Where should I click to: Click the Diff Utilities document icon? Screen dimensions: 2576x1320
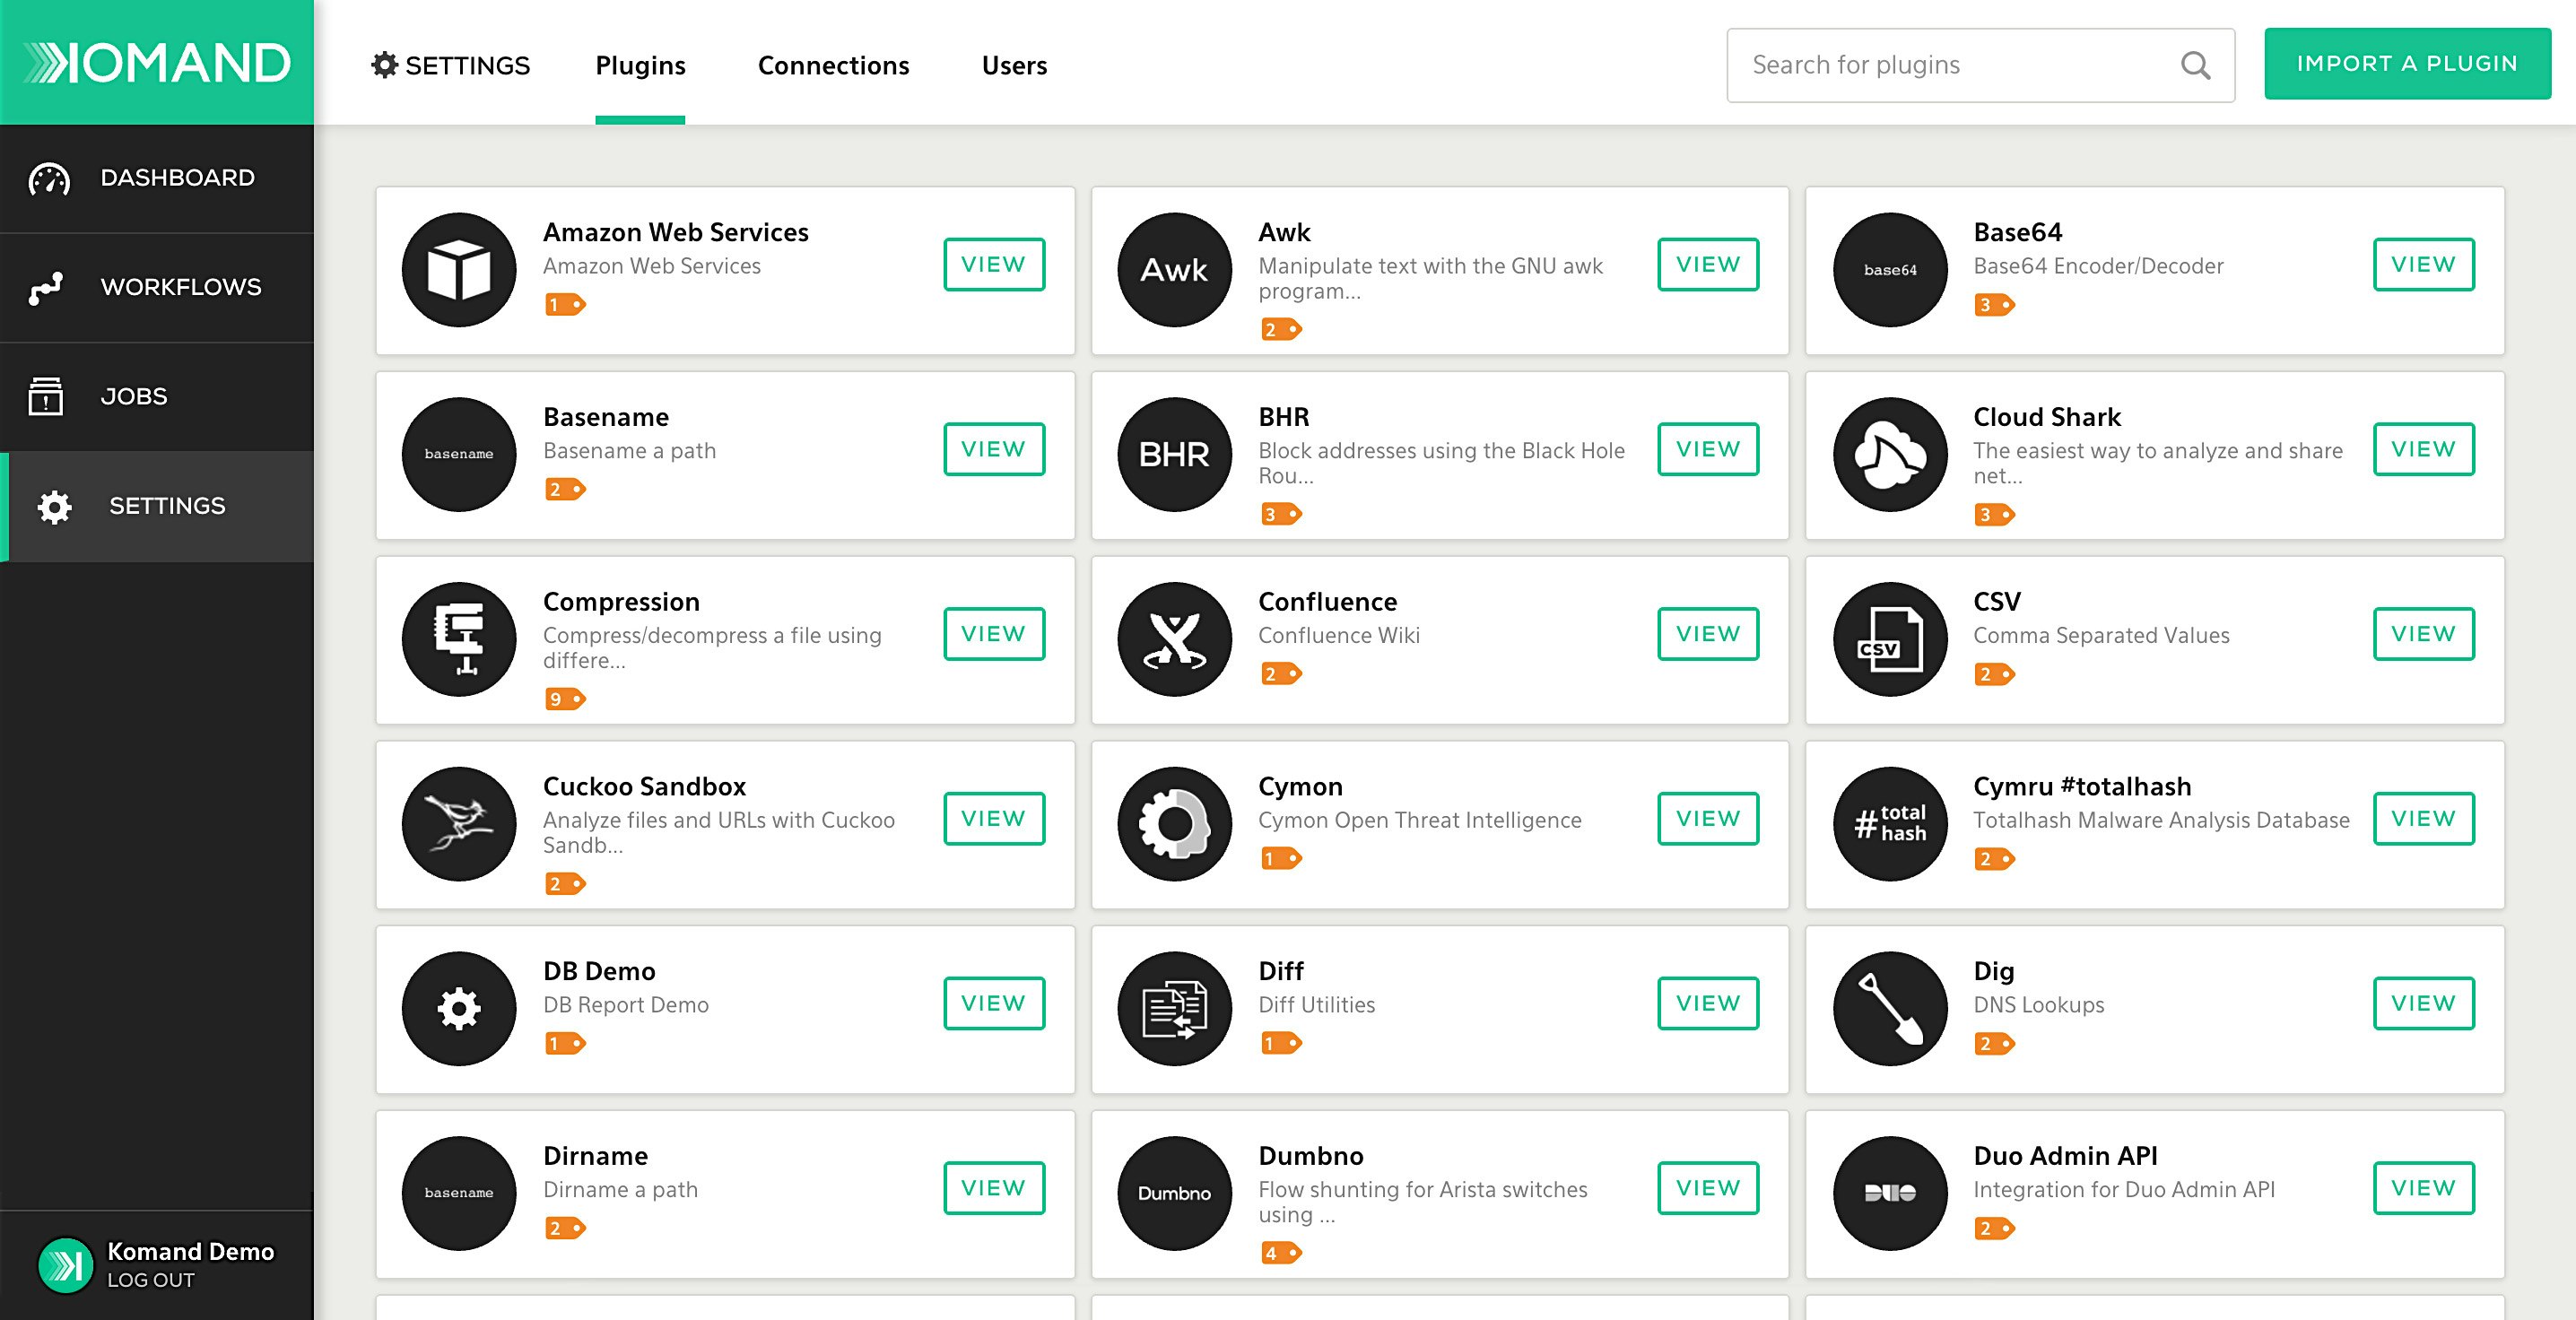tap(1174, 1008)
